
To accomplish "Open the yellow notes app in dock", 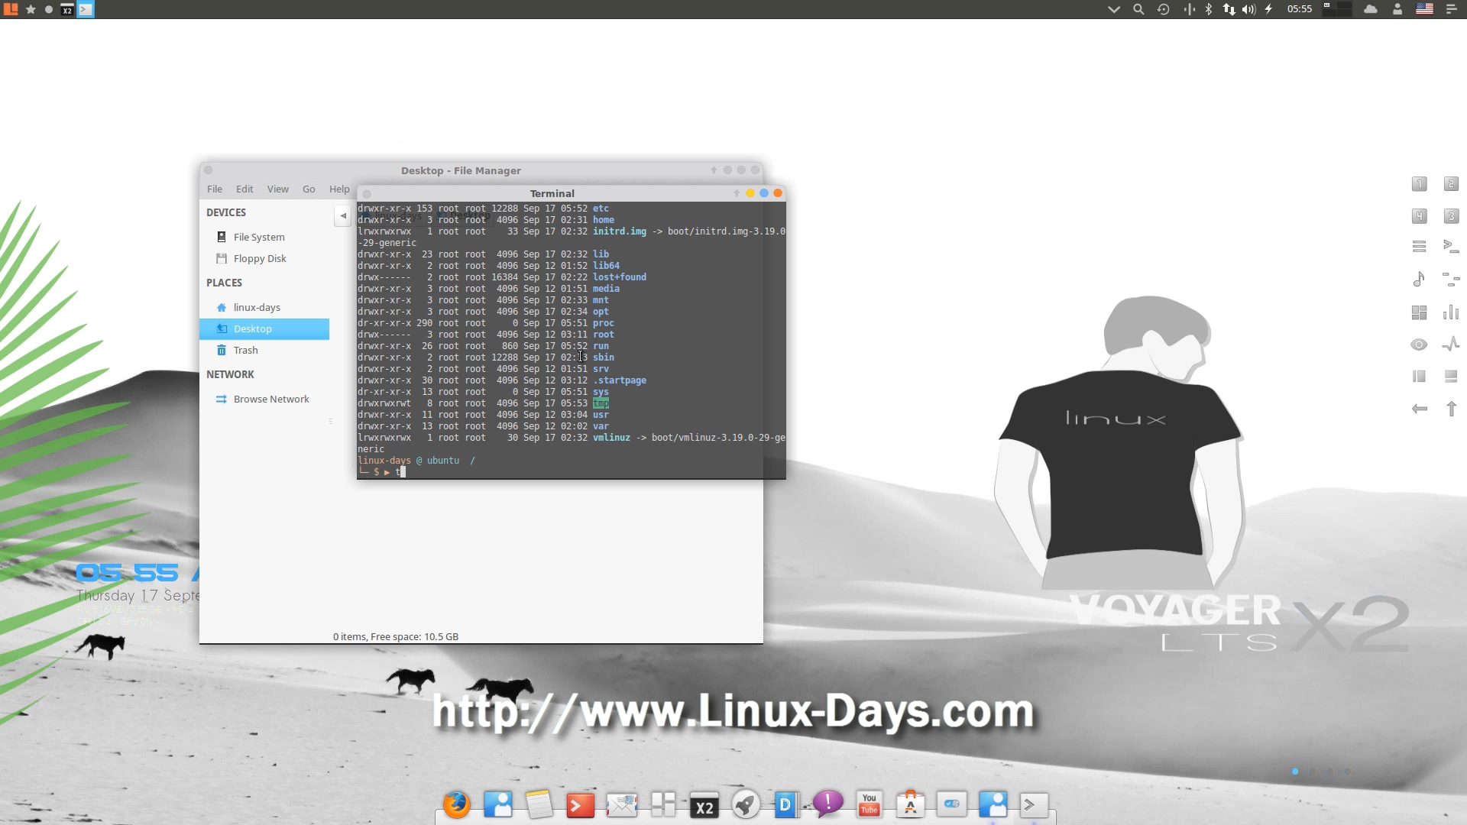I will [539, 804].
